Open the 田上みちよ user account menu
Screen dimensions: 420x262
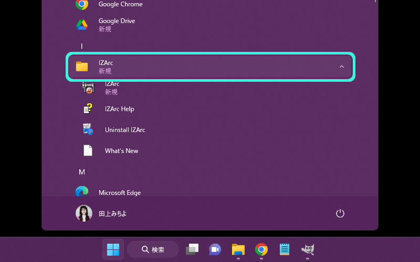101,213
